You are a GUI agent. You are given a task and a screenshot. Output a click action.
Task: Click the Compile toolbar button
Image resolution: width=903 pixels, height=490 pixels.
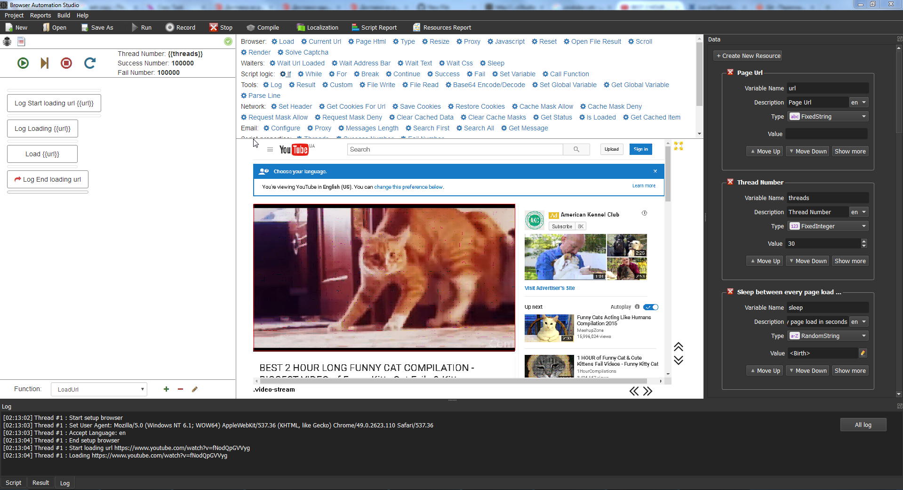click(263, 27)
